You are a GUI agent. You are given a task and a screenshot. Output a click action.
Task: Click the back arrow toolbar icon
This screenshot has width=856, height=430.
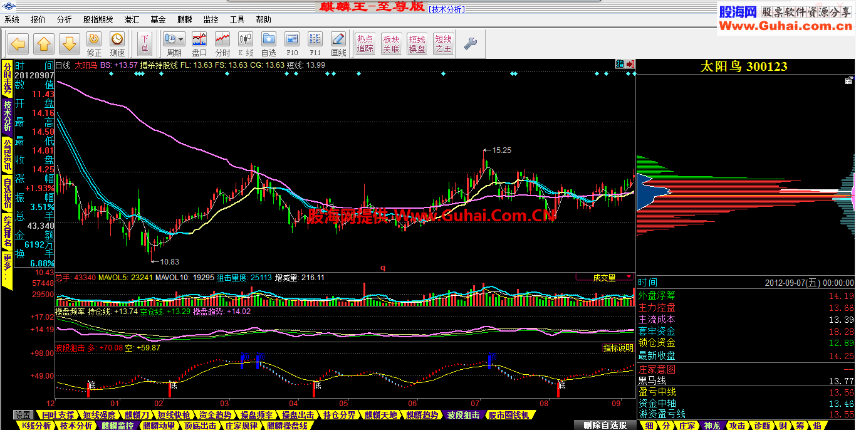click(18, 44)
